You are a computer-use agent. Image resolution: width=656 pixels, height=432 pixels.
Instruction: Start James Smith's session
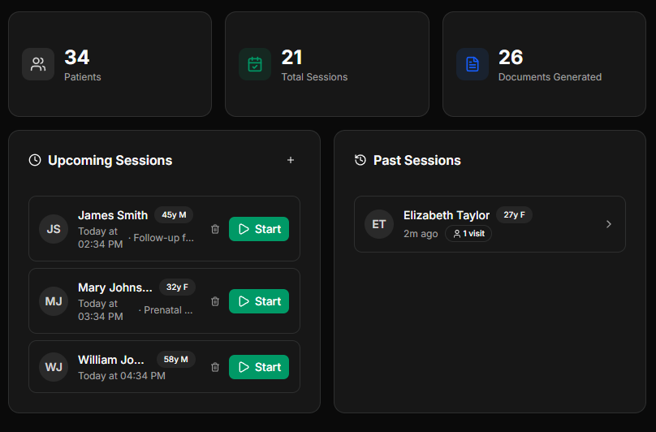point(258,229)
